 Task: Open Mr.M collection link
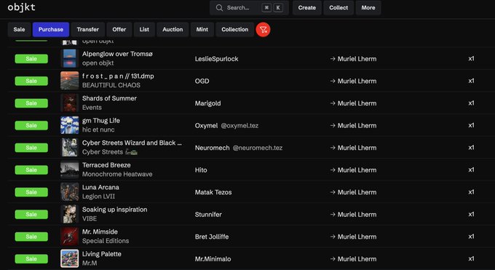[x=90, y=263]
